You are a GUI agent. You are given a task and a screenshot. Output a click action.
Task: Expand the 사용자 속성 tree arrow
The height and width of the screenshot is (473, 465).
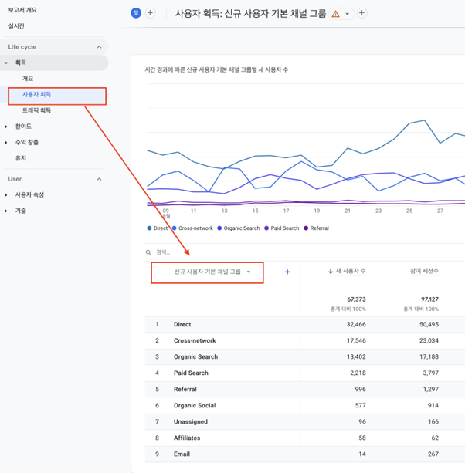tap(6, 195)
